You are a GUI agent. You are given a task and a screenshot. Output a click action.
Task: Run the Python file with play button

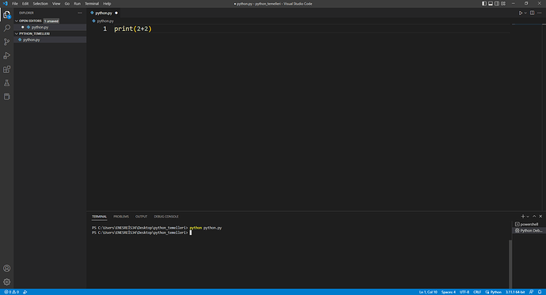(x=521, y=13)
